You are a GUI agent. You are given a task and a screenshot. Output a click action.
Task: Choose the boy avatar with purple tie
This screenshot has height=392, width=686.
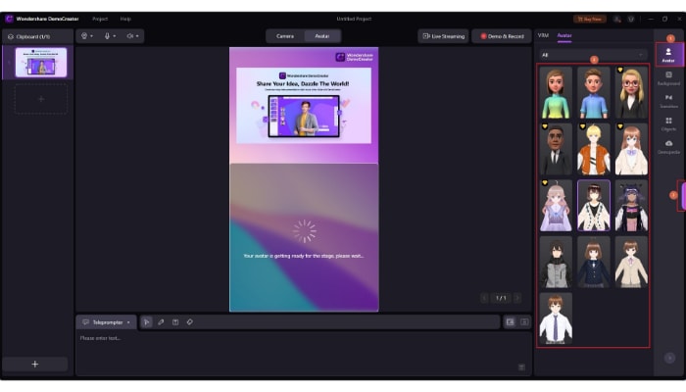(x=556, y=318)
